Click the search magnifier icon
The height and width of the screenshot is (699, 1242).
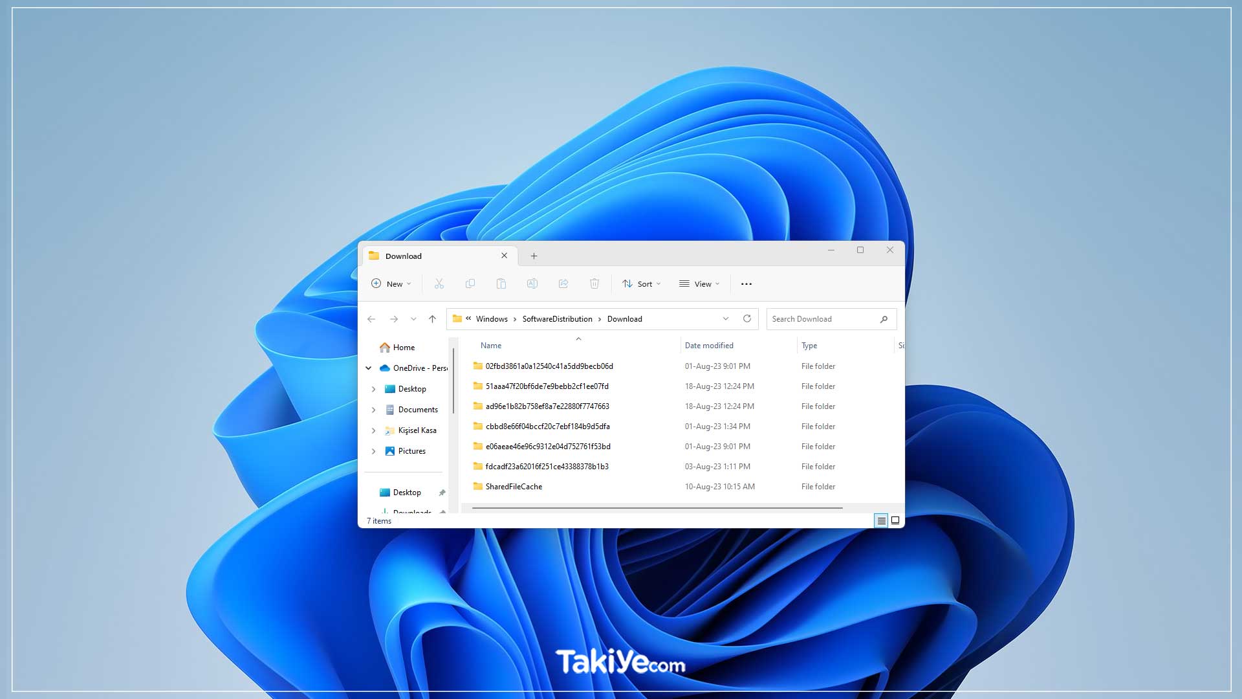(884, 319)
